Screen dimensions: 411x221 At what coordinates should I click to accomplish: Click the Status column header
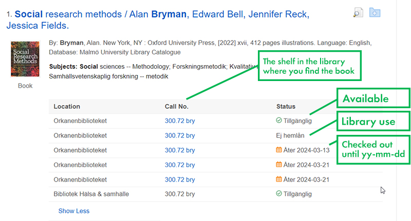[x=286, y=107]
